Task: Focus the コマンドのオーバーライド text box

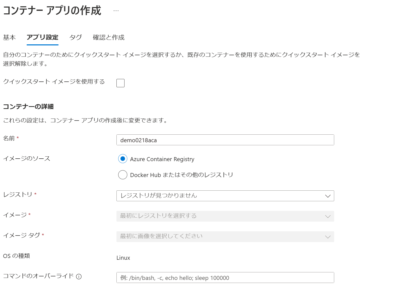Action: 225,278
